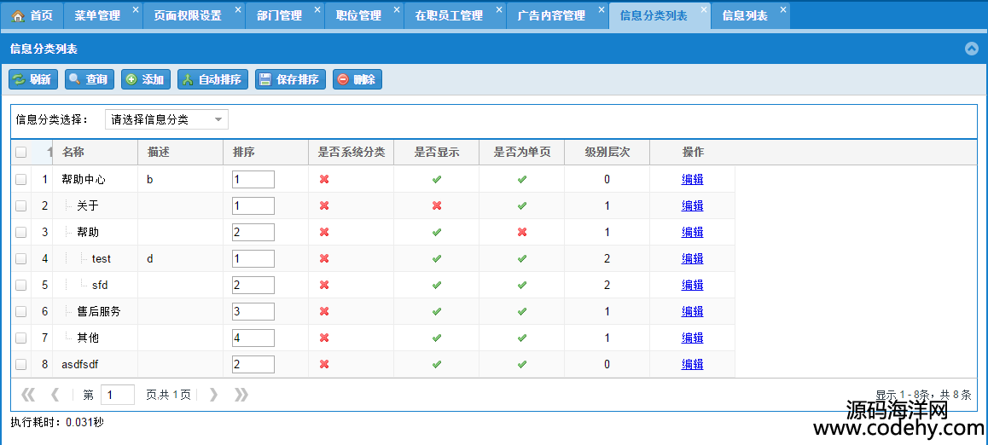This screenshot has width=988, height=445.
Task: Check the select-all checkbox in table header
Action: coord(21,153)
